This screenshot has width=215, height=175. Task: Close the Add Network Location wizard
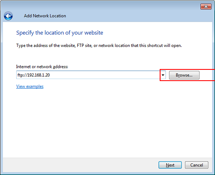[x=206, y=7]
